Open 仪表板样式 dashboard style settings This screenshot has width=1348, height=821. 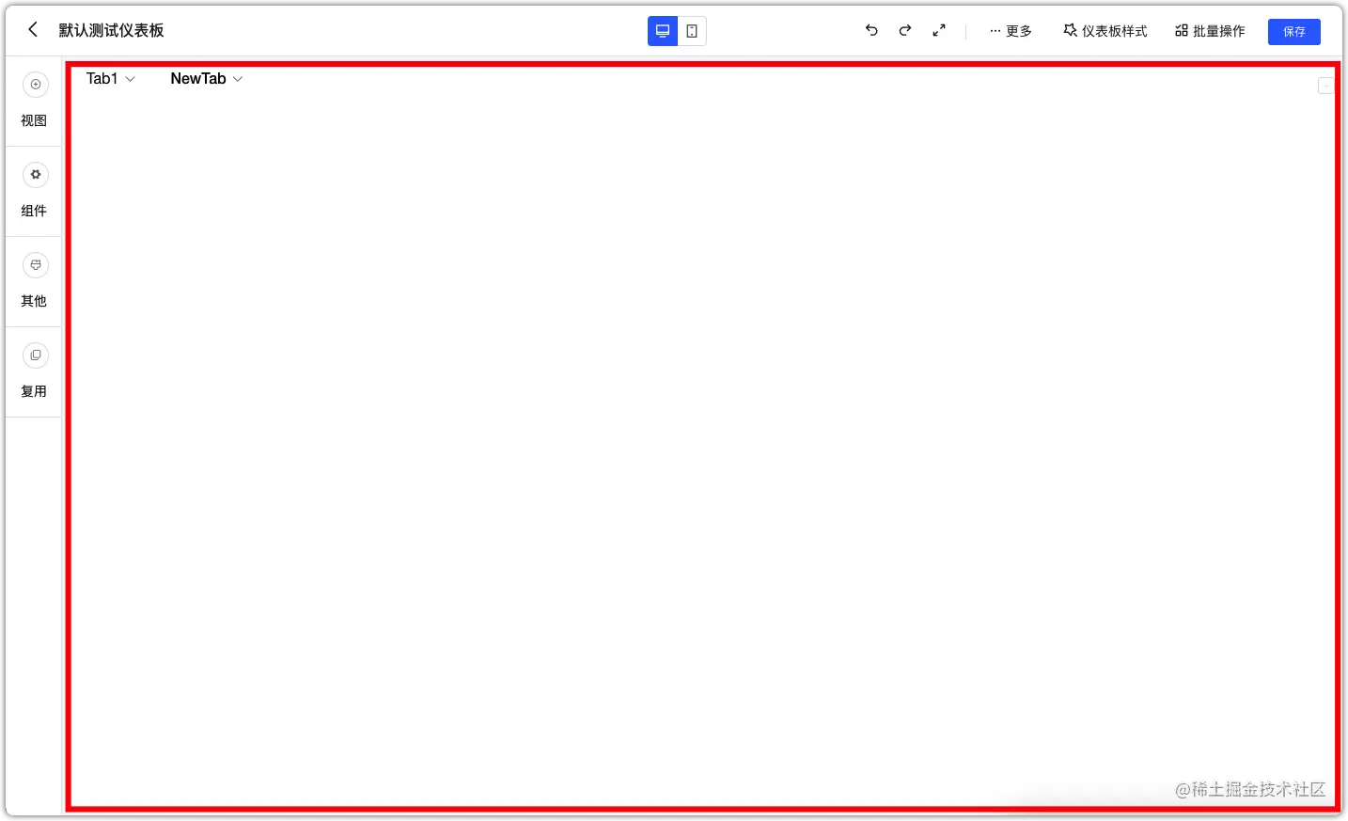point(1105,30)
